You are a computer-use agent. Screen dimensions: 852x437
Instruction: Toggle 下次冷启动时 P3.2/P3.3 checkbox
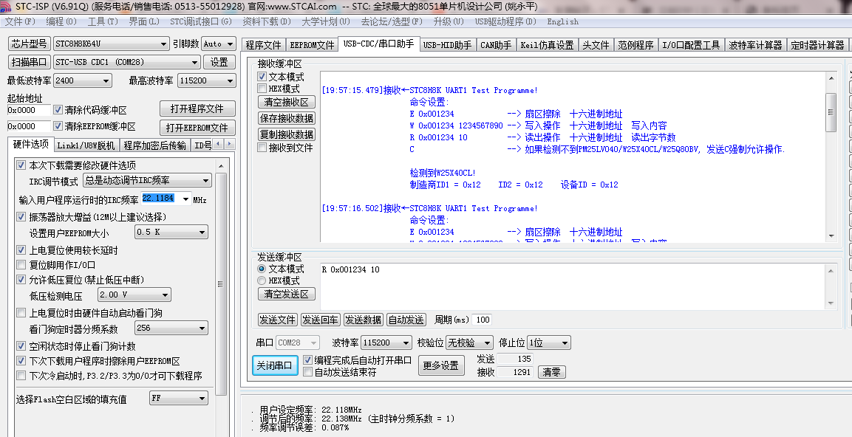click(x=21, y=375)
